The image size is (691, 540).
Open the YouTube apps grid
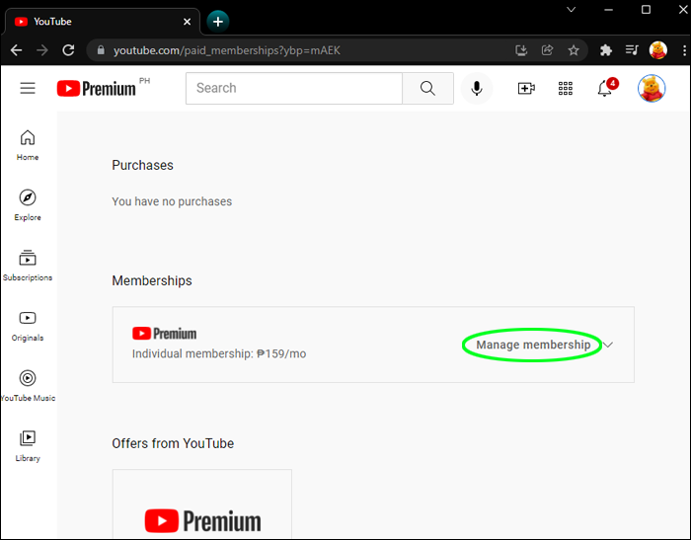click(566, 88)
